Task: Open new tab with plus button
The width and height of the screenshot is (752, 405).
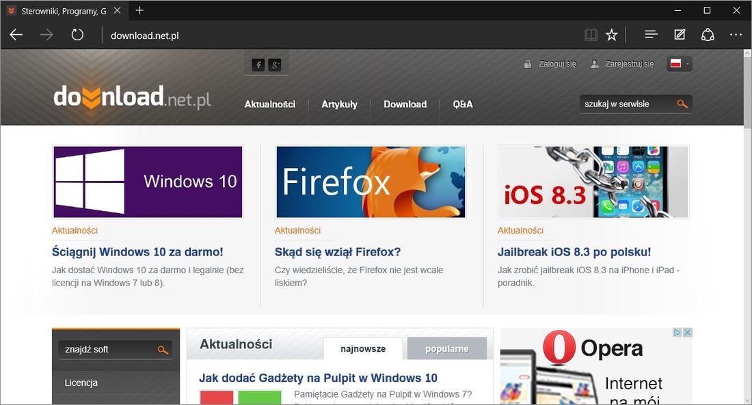Action: point(139,10)
